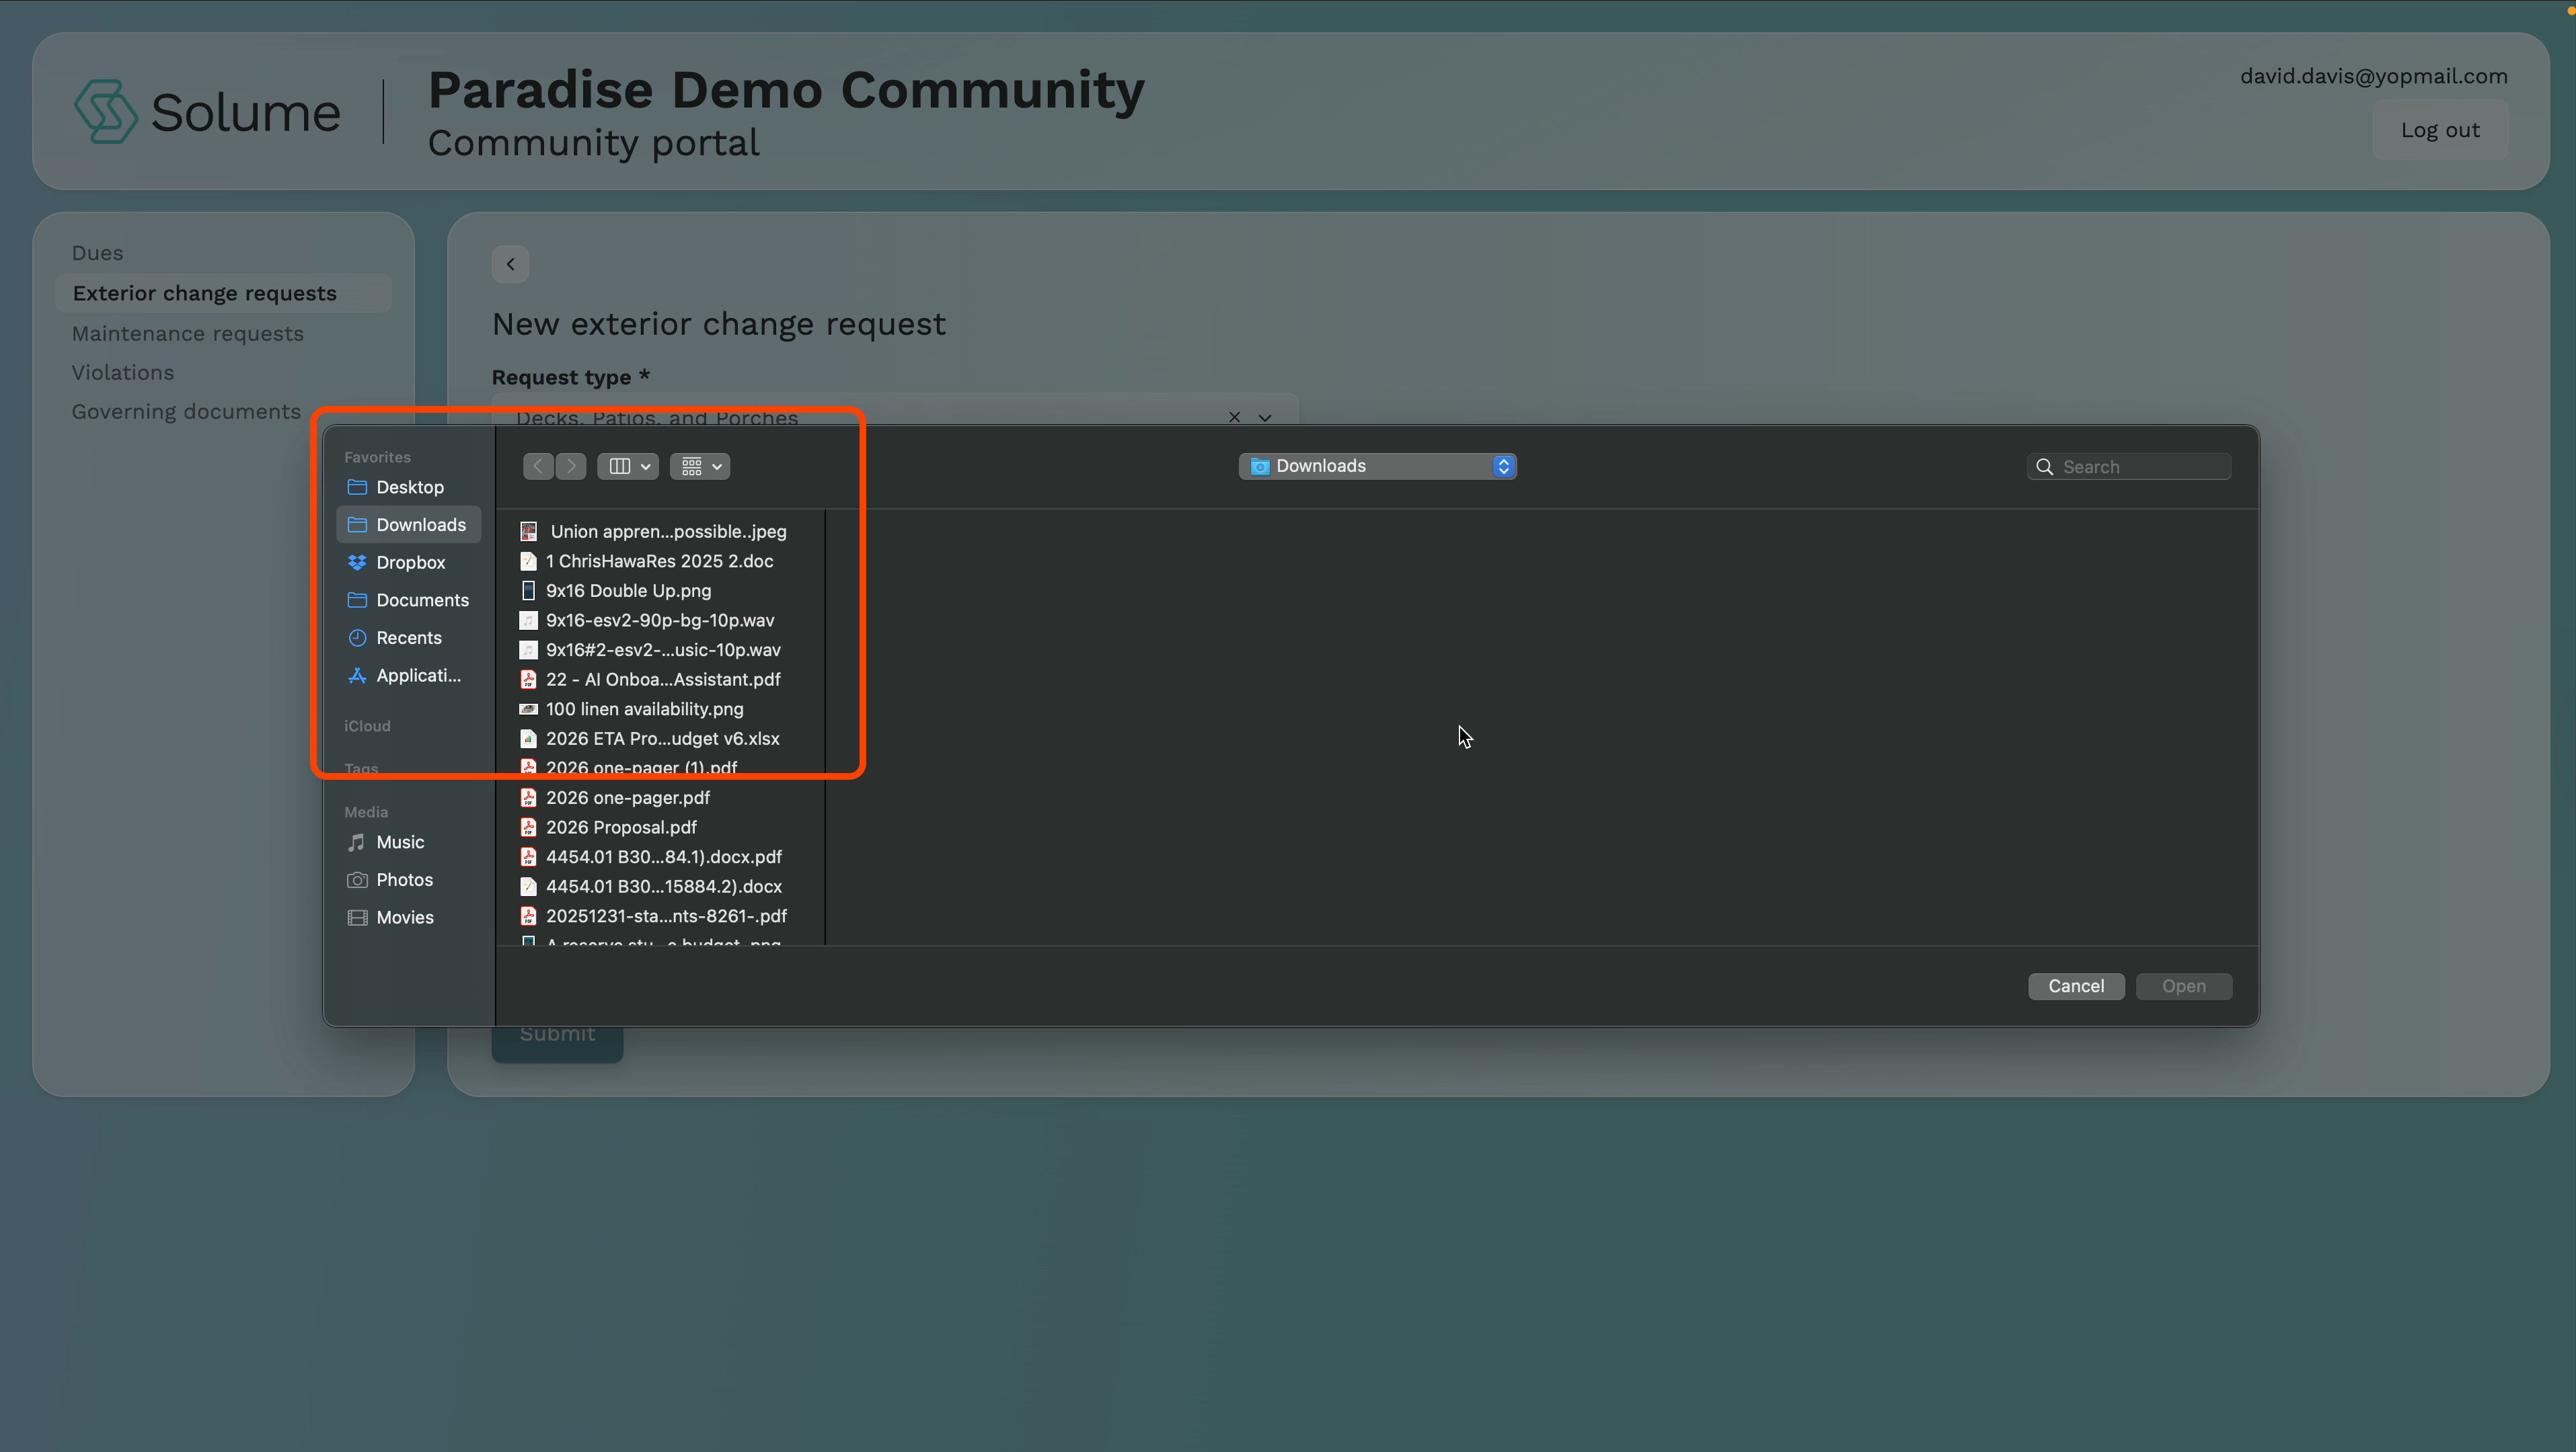The width and height of the screenshot is (2576, 1452).
Task: Click the Solume logo icon
Action: pos(105,111)
